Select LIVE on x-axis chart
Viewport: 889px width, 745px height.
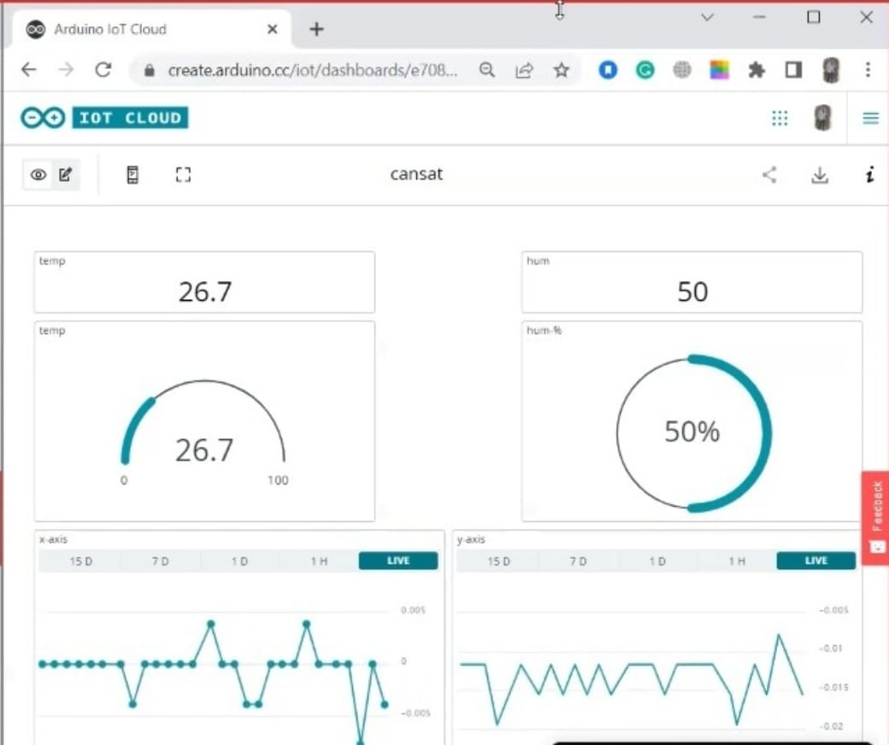398,560
